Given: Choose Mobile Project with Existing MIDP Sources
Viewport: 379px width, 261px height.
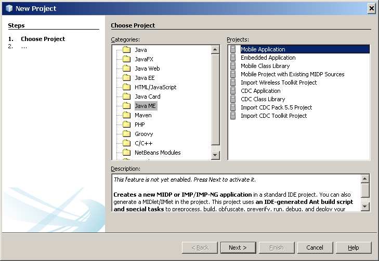Looking at the screenshot, I should (x=293, y=74).
